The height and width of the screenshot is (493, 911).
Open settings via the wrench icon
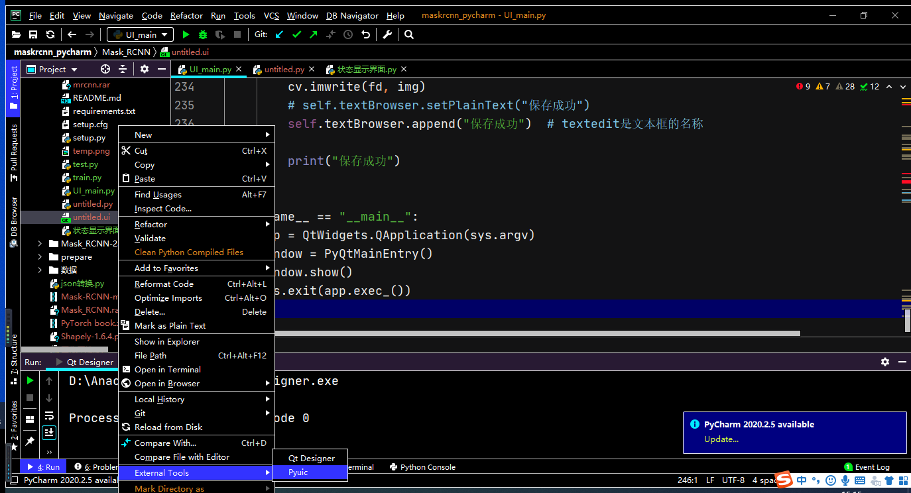pyautogui.click(x=388, y=34)
